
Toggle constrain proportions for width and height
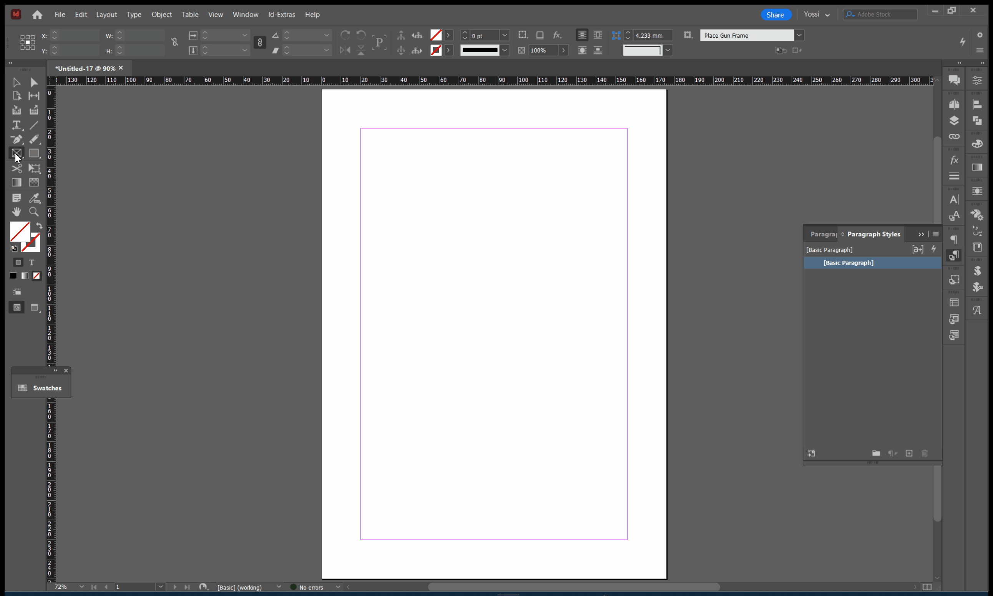pyautogui.click(x=174, y=42)
